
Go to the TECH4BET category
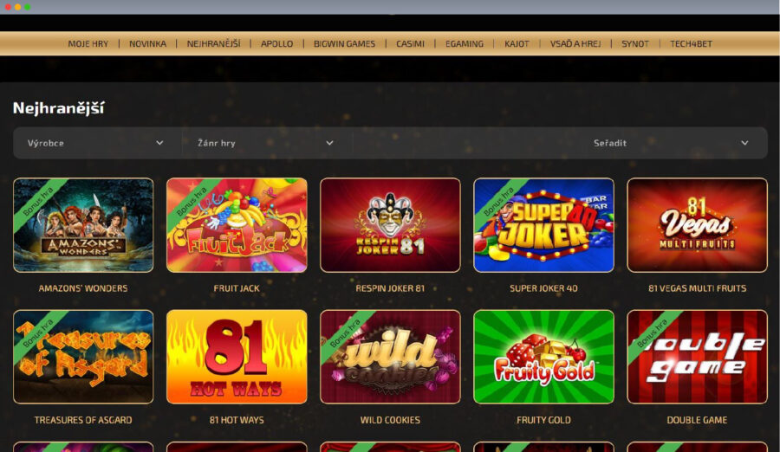point(691,44)
